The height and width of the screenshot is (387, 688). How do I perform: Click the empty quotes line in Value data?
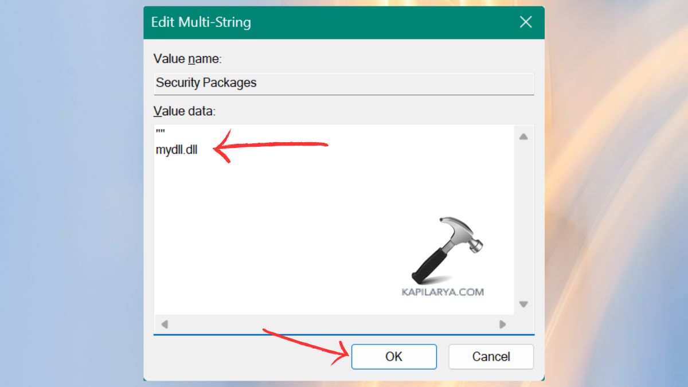(159, 132)
